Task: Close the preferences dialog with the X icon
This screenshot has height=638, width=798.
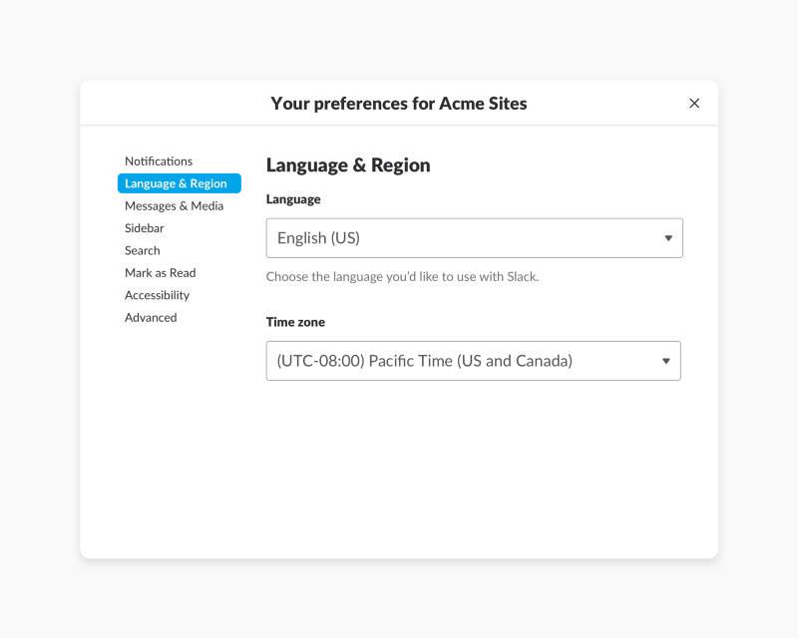Action: [694, 104]
